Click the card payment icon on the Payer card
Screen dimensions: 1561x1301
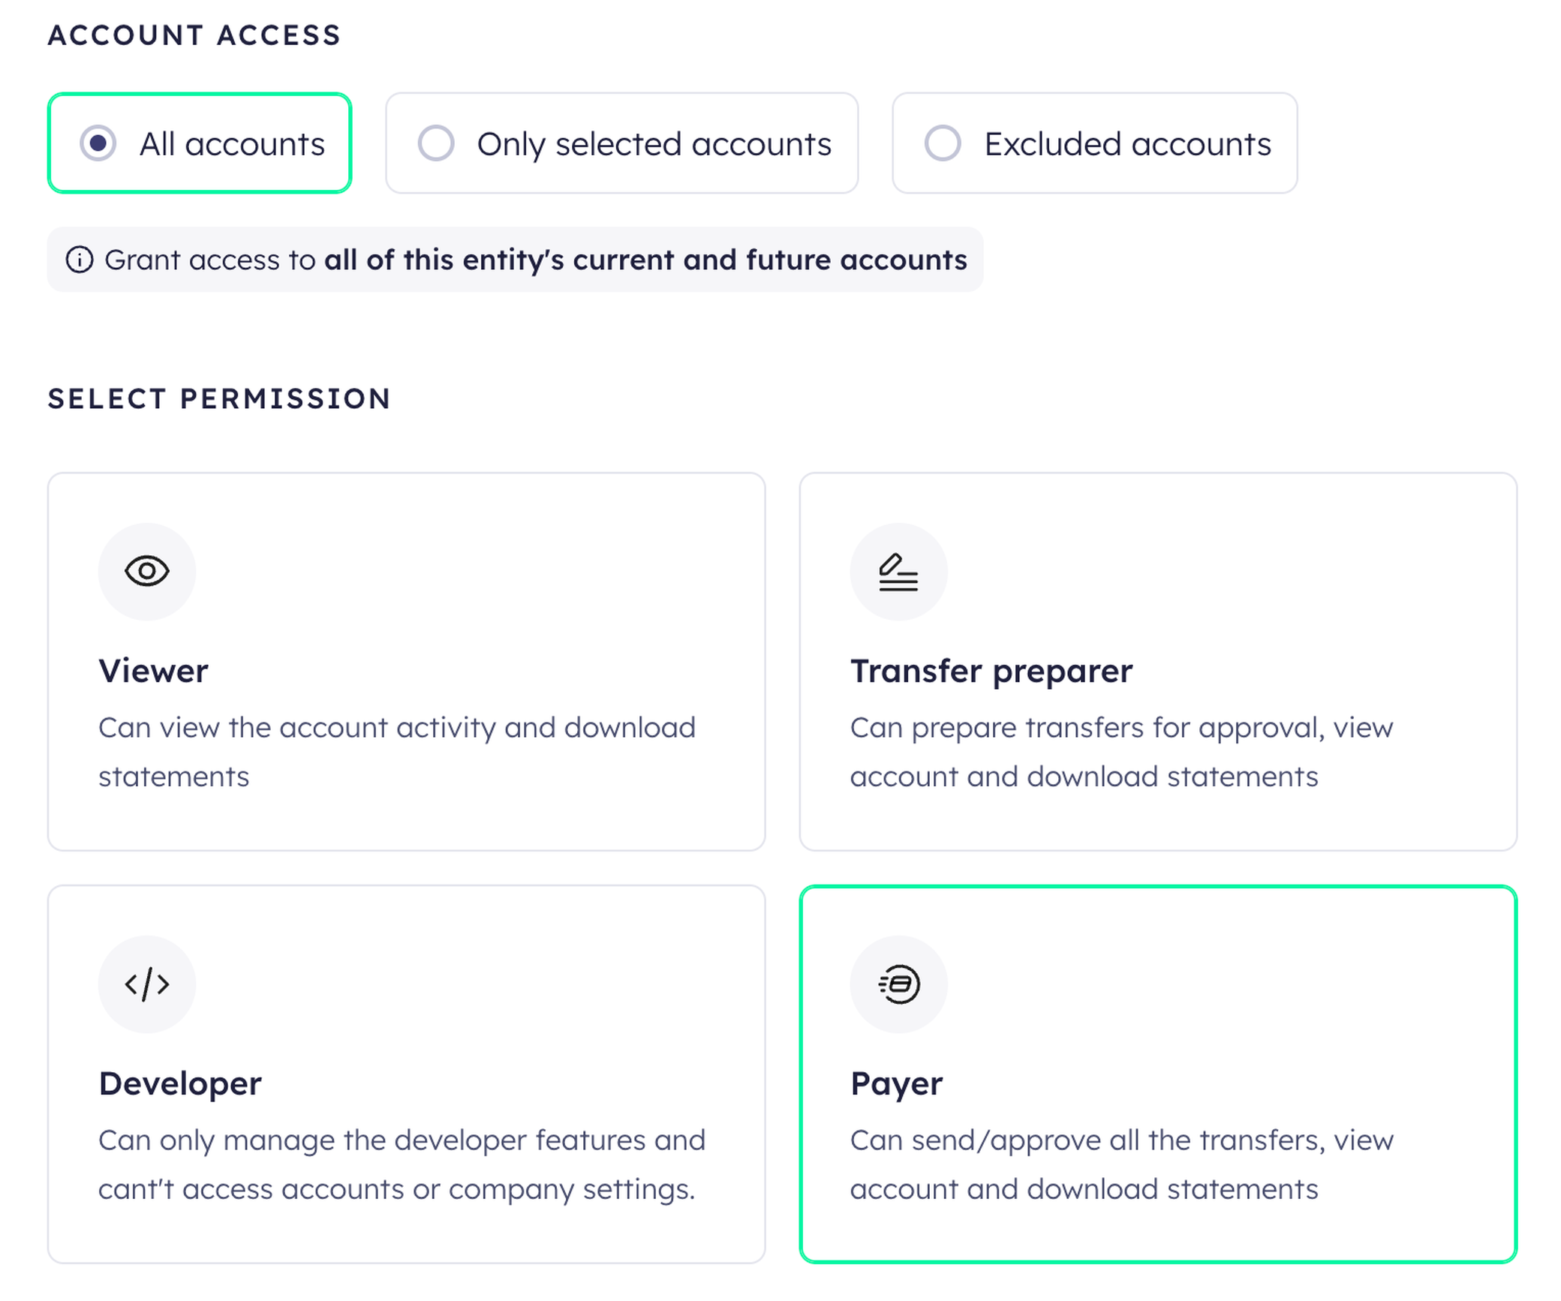click(898, 984)
